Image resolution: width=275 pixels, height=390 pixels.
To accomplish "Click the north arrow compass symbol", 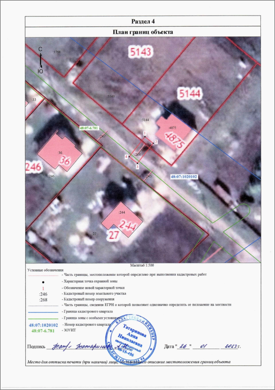I will [x=40, y=60].
